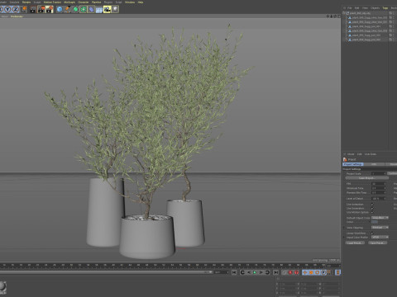Click the floor environment icon

(99, 9)
